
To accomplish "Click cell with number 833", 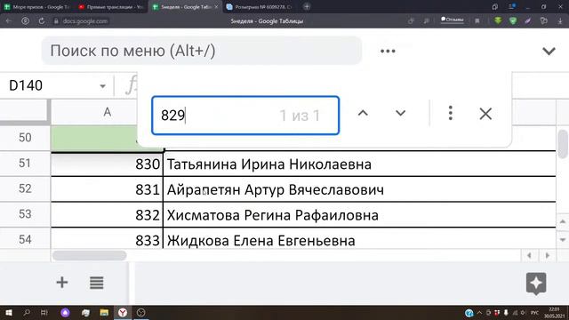I will coord(107,239).
